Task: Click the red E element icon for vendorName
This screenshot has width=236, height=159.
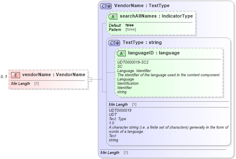Action: point(16,75)
